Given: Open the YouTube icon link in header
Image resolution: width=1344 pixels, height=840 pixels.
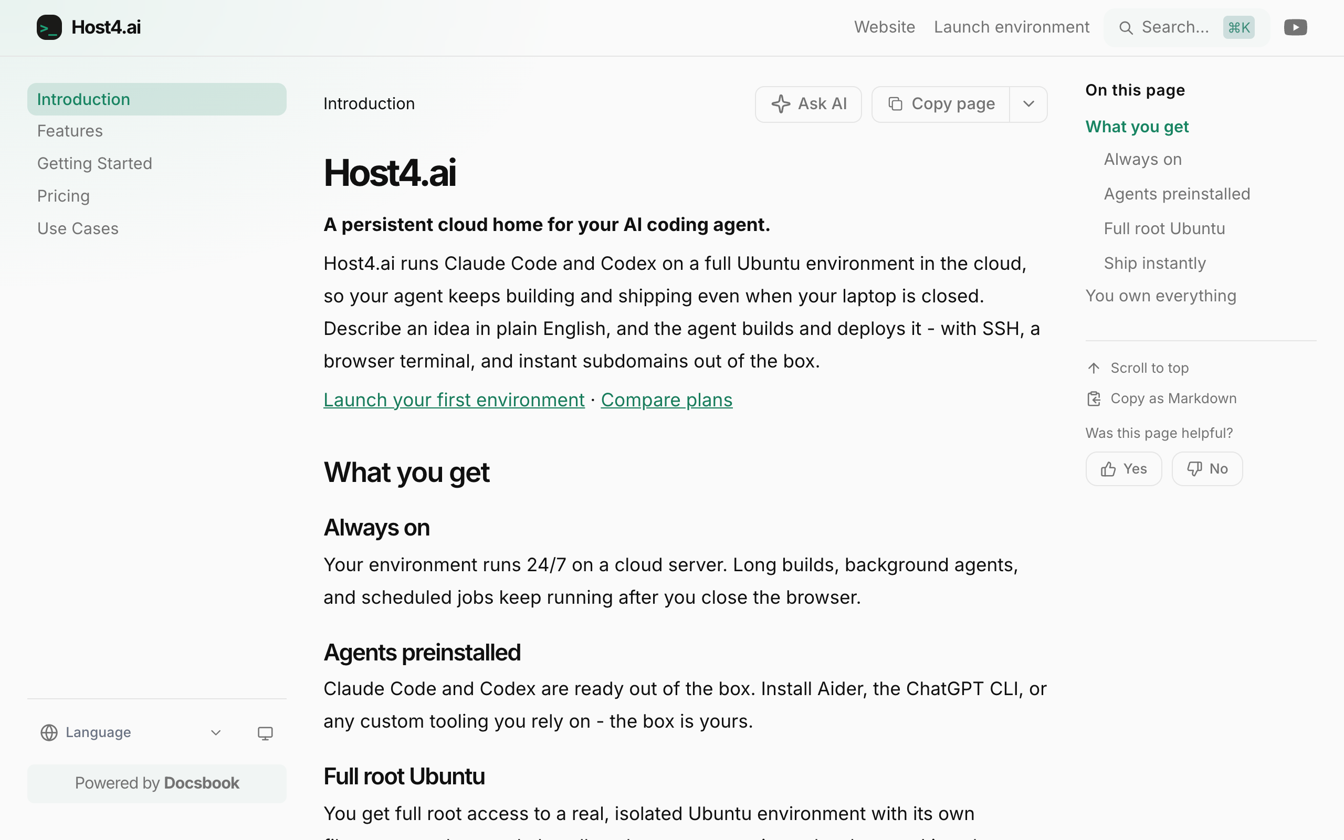Looking at the screenshot, I should pos(1295,27).
